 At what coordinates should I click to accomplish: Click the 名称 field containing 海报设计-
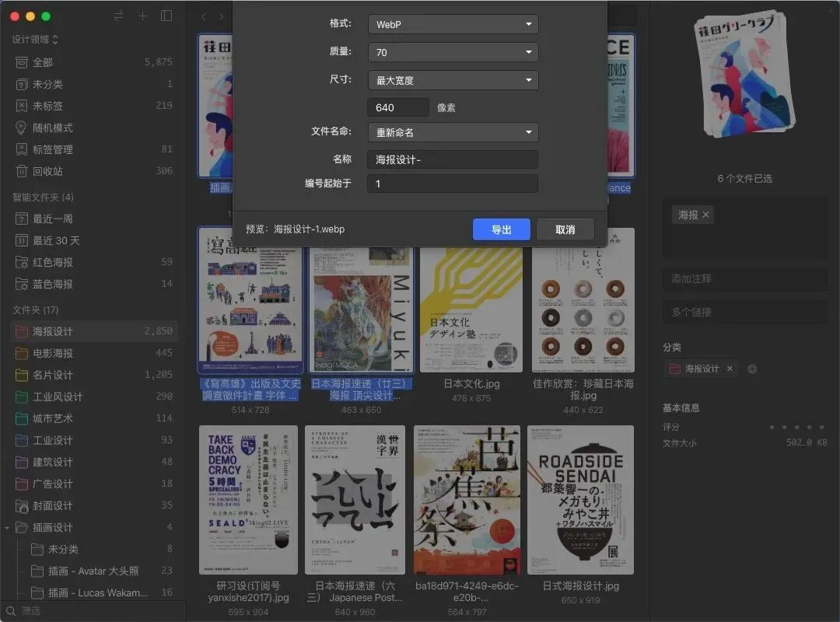click(x=453, y=159)
